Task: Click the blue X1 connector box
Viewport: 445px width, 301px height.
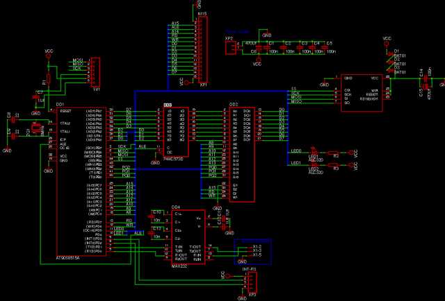Action: point(252,252)
